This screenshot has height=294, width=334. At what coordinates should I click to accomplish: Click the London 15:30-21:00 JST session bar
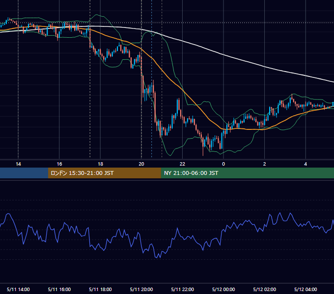pyautogui.click(x=104, y=173)
